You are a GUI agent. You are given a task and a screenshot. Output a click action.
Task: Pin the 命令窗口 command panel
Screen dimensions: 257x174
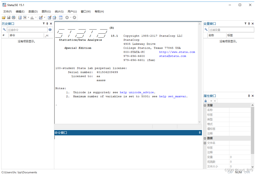[200, 133]
